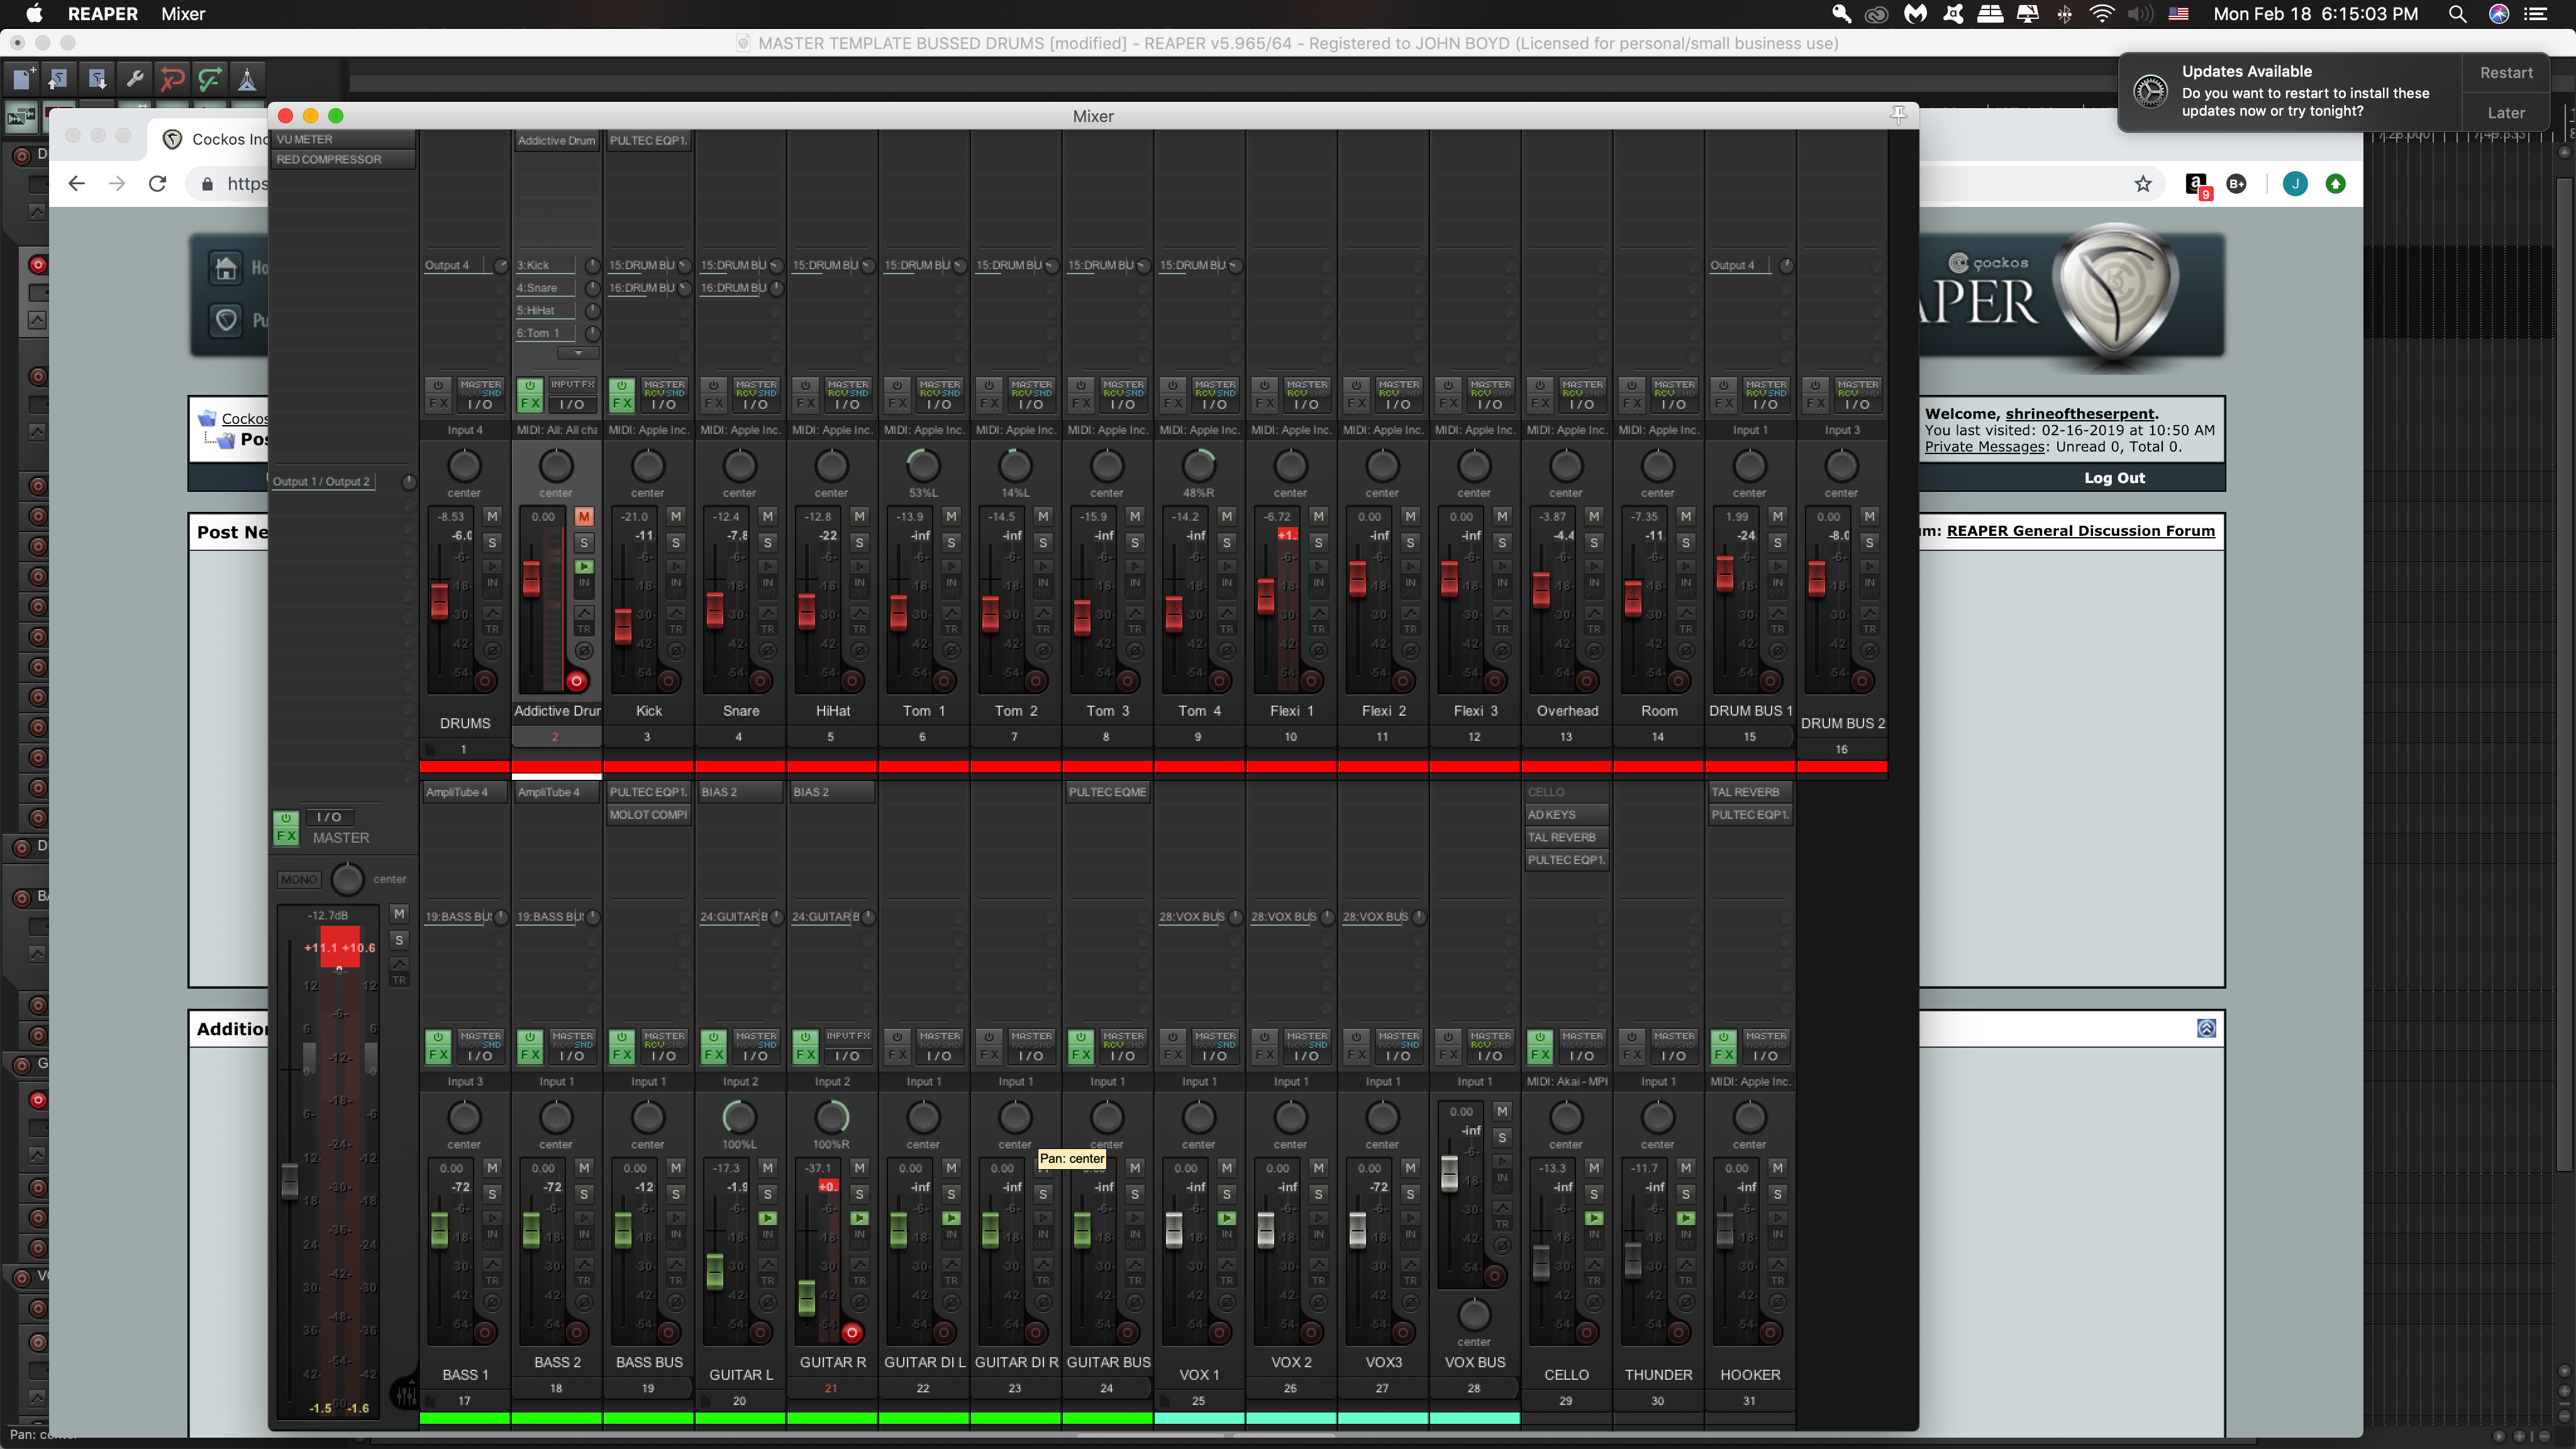The height and width of the screenshot is (1449, 2576).
Task: Toggle the metronome icon in toolbar
Action: (x=247, y=78)
